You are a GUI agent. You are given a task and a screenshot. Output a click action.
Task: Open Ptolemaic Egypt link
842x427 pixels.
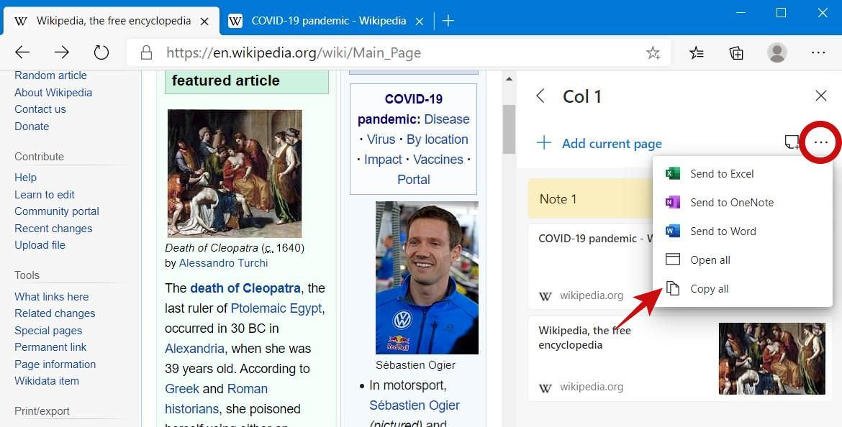coord(276,308)
